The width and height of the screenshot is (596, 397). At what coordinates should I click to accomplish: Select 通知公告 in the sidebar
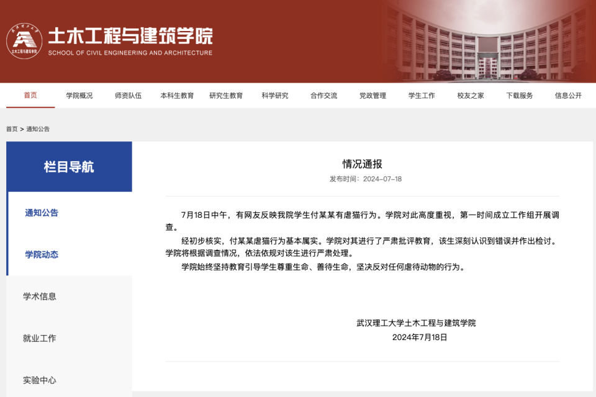click(x=42, y=213)
